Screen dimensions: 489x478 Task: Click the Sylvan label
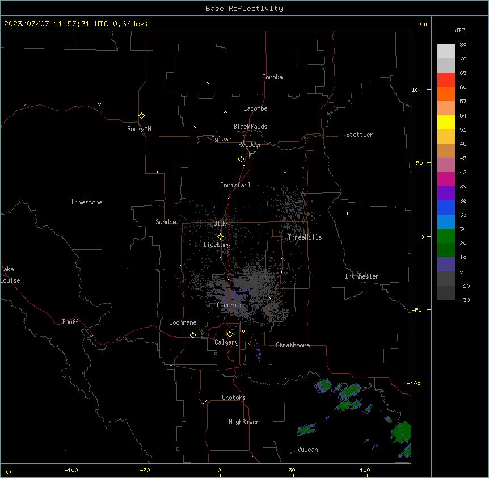point(221,139)
